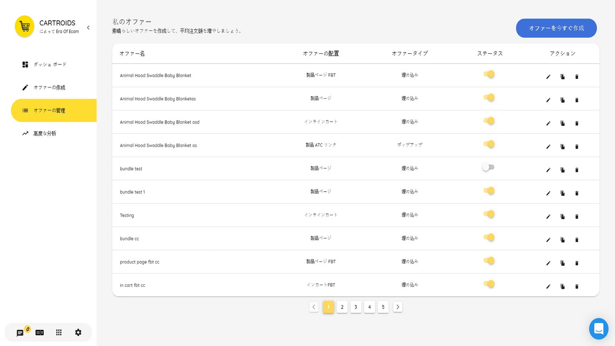Open ダッシュボード in the sidebar

[54, 64]
